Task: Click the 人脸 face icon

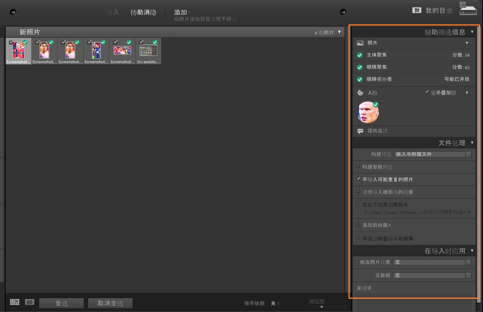Action: pos(360,93)
